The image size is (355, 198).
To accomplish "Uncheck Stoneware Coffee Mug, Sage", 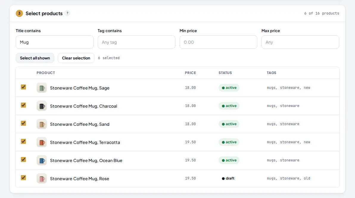I will pyautogui.click(x=23, y=87).
